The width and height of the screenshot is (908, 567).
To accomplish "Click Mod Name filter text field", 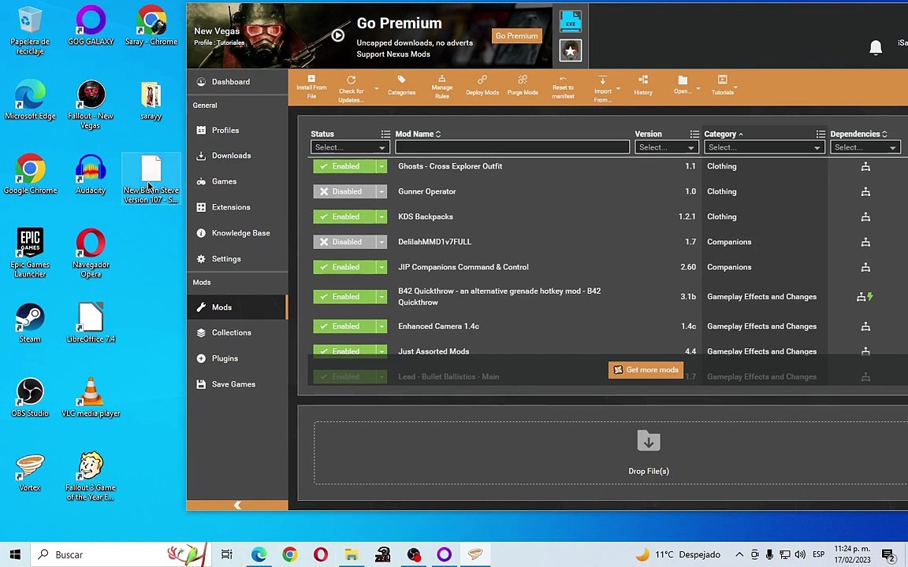I will click(512, 147).
